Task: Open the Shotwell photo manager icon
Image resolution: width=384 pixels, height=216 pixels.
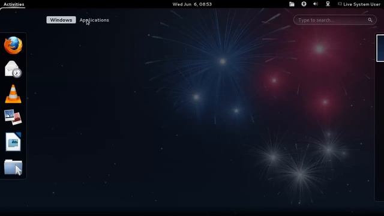Action: 13,118
